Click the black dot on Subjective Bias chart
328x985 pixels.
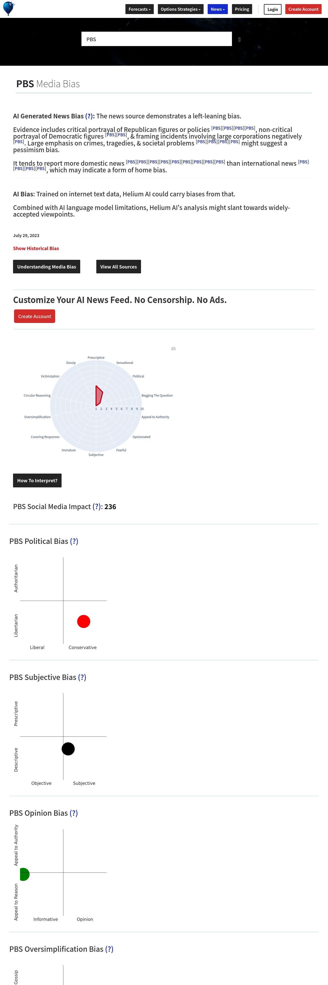tap(68, 749)
